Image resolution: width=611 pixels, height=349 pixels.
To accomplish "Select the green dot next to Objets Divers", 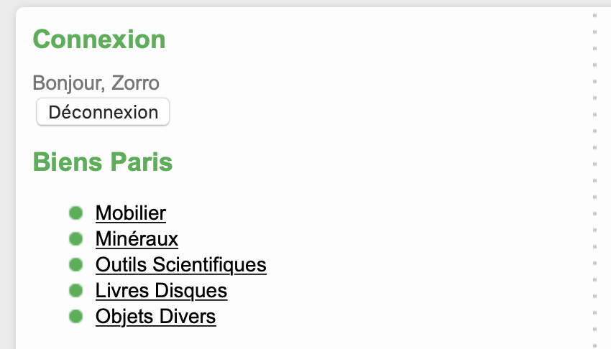I will point(75,317).
